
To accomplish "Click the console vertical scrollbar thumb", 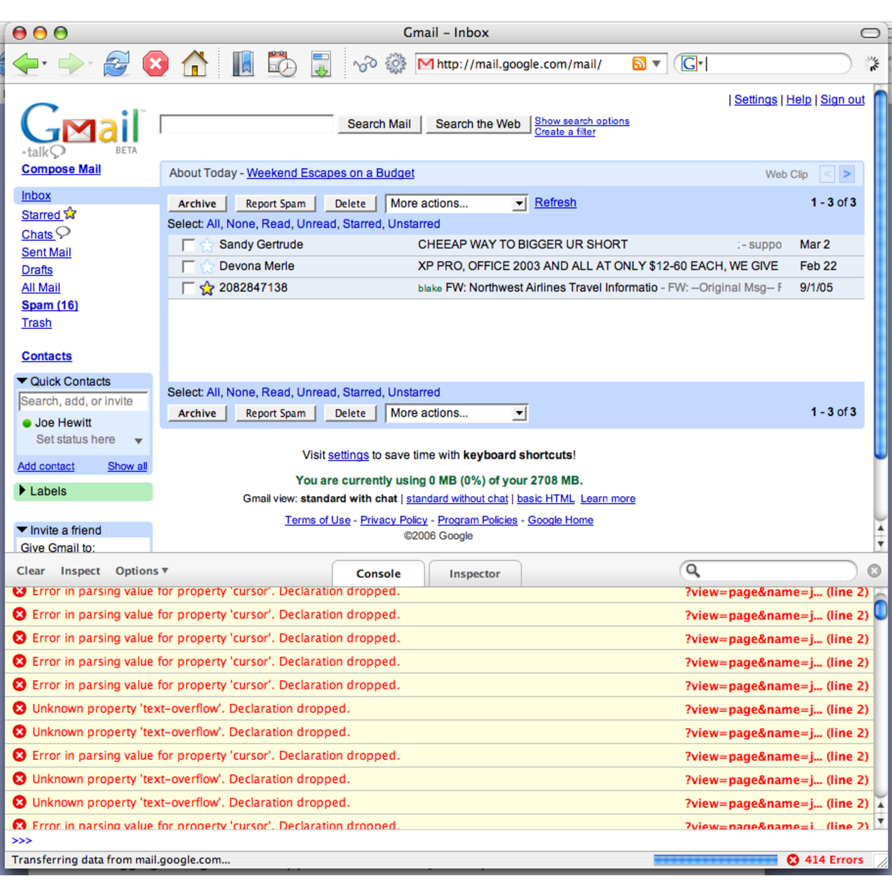I will (881, 609).
